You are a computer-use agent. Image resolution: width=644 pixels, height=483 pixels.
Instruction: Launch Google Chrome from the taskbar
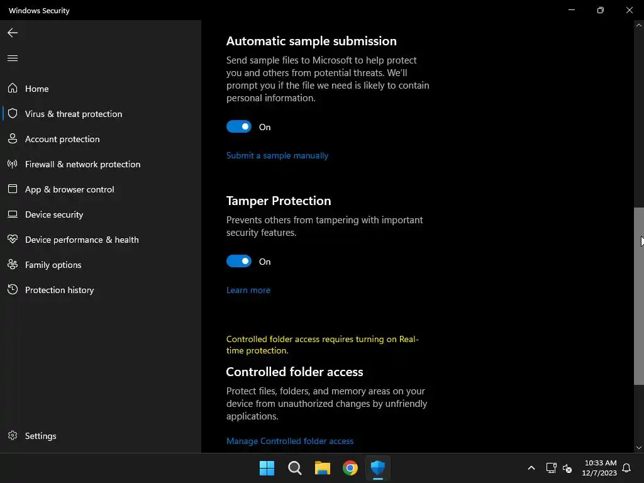tap(350, 468)
